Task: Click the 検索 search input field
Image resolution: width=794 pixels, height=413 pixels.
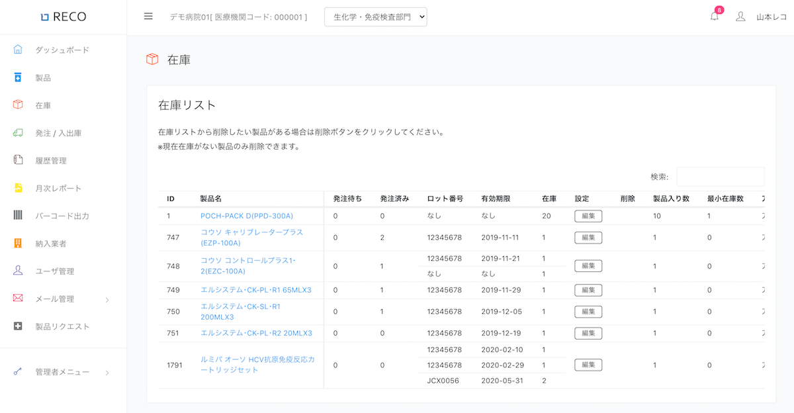Action: tap(720, 177)
